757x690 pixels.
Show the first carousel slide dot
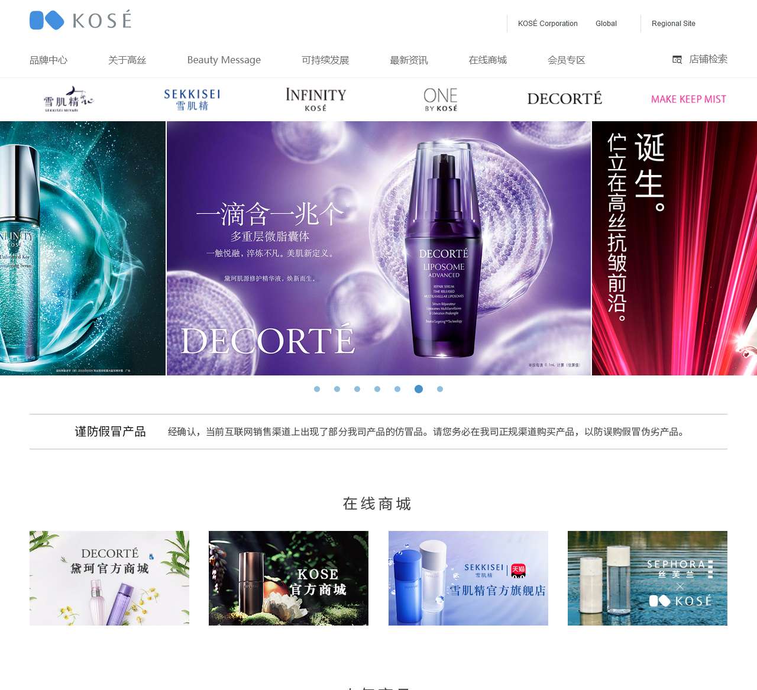(317, 389)
